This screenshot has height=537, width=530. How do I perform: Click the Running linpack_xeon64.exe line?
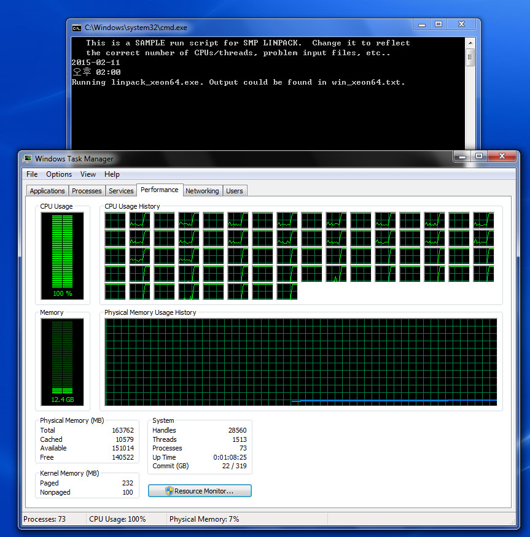point(238,82)
